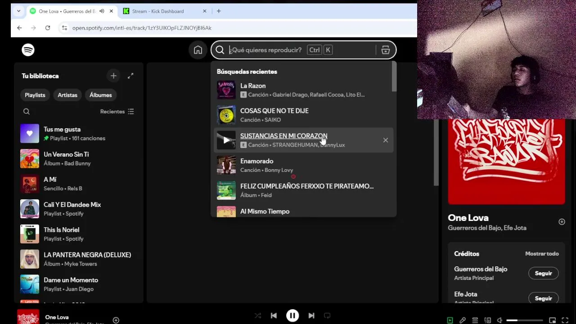Filter library by Álbumes
576x324 pixels.
point(101,95)
